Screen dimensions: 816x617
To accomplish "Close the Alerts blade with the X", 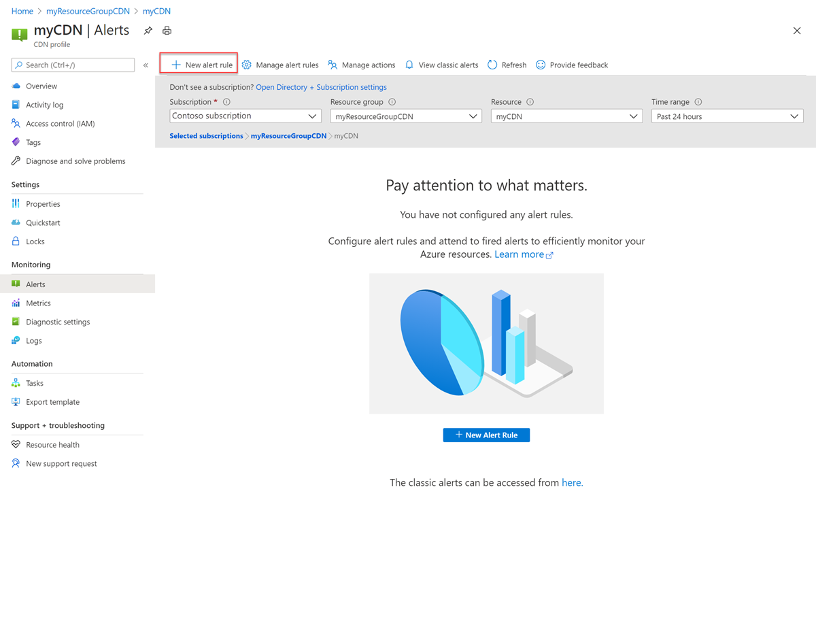I will click(797, 31).
